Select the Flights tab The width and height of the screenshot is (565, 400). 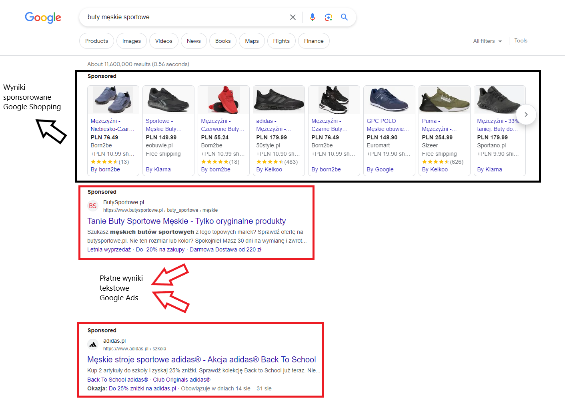(x=281, y=41)
